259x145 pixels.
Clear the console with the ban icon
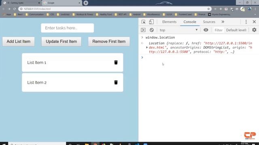[152, 30]
